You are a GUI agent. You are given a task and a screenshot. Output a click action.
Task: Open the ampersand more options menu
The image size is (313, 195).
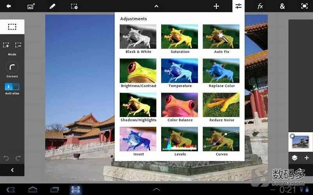tap(282, 6)
